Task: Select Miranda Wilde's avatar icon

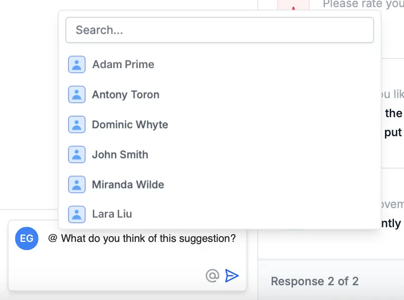Action: coord(77,184)
